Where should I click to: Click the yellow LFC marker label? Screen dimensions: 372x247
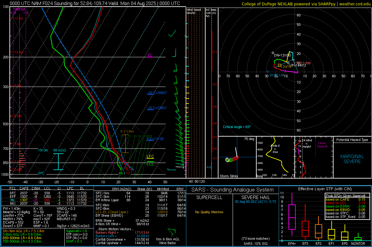click(150, 156)
